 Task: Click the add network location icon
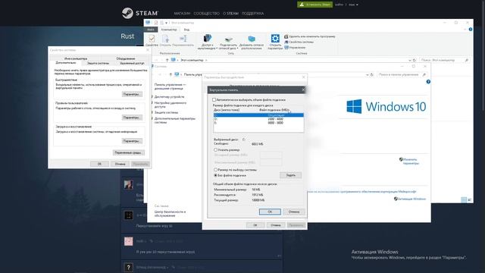(252, 39)
